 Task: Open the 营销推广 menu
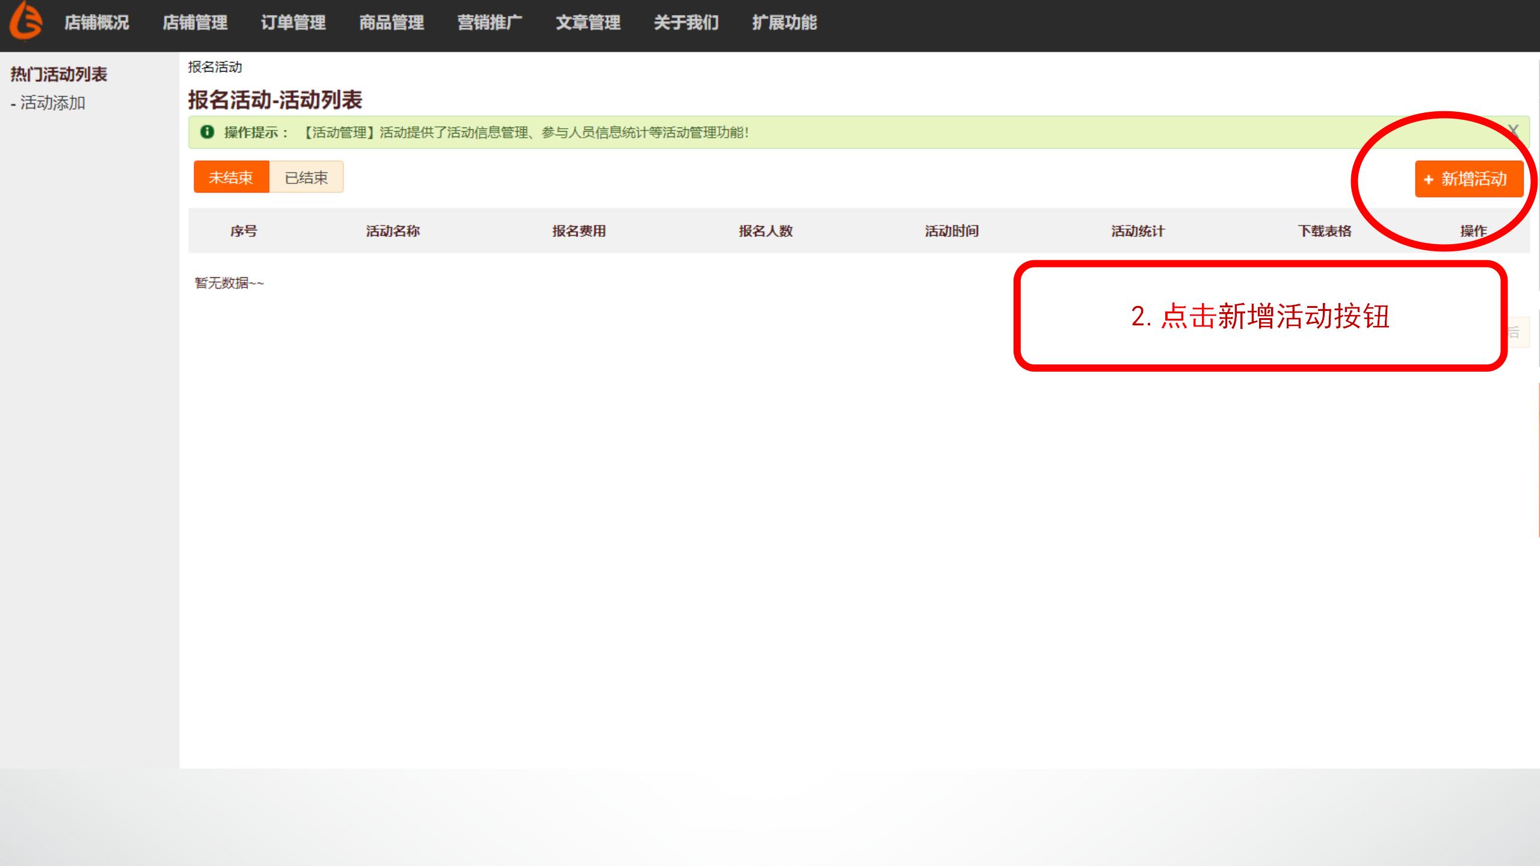tap(490, 23)
